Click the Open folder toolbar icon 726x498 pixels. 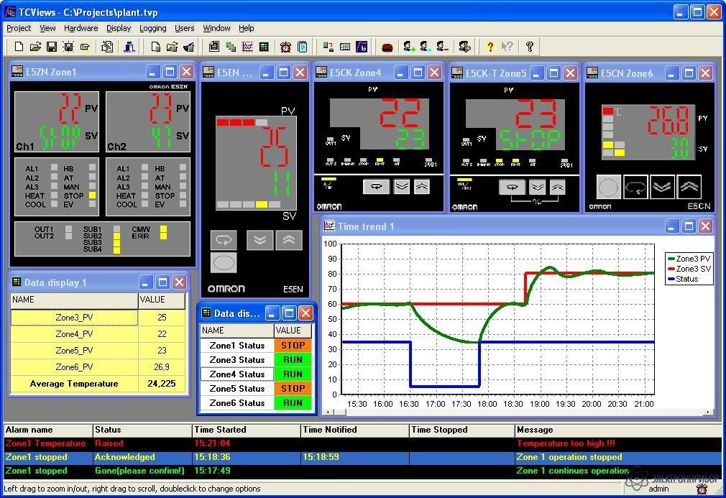point(35,47)
